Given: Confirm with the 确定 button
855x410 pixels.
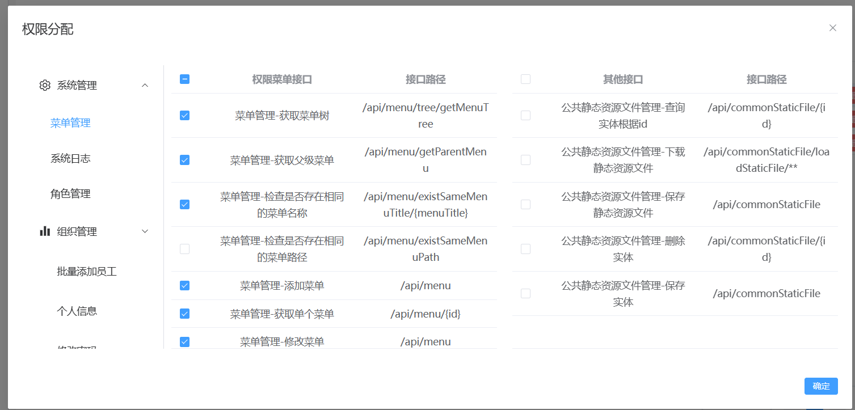Looking at the screenshot, I should point(821,386).
